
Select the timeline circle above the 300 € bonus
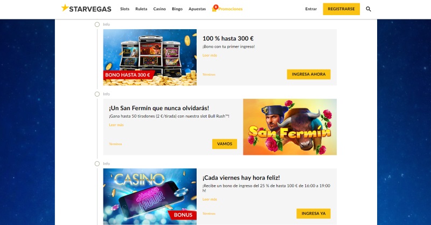97,24
